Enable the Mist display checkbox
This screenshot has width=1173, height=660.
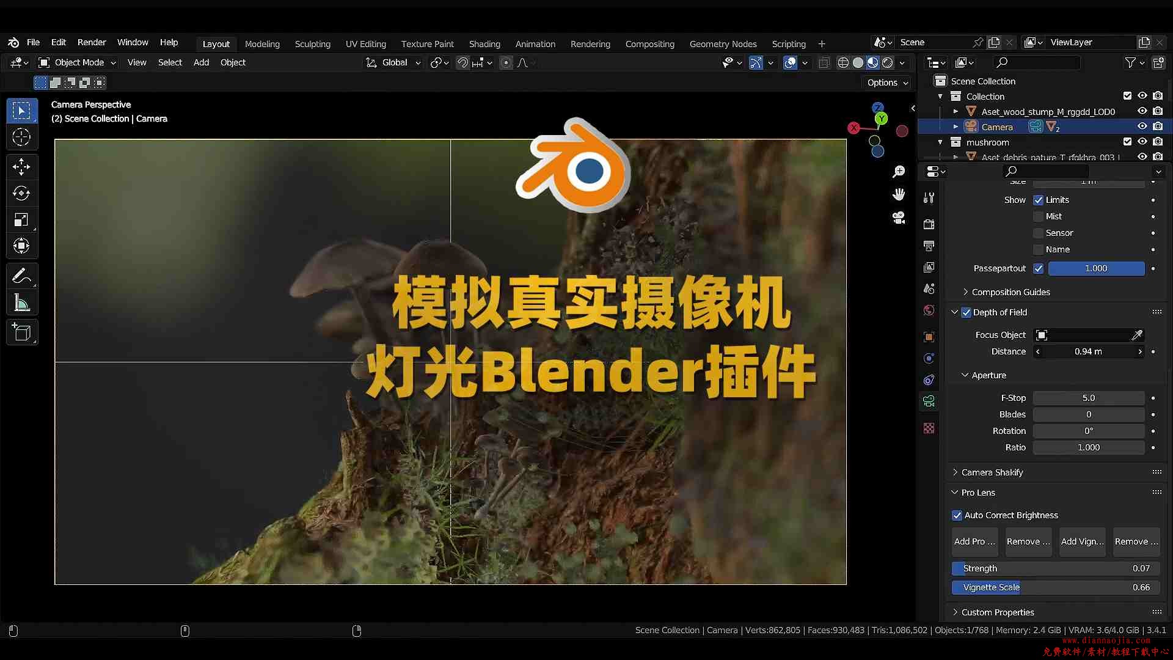[1039, 216]
